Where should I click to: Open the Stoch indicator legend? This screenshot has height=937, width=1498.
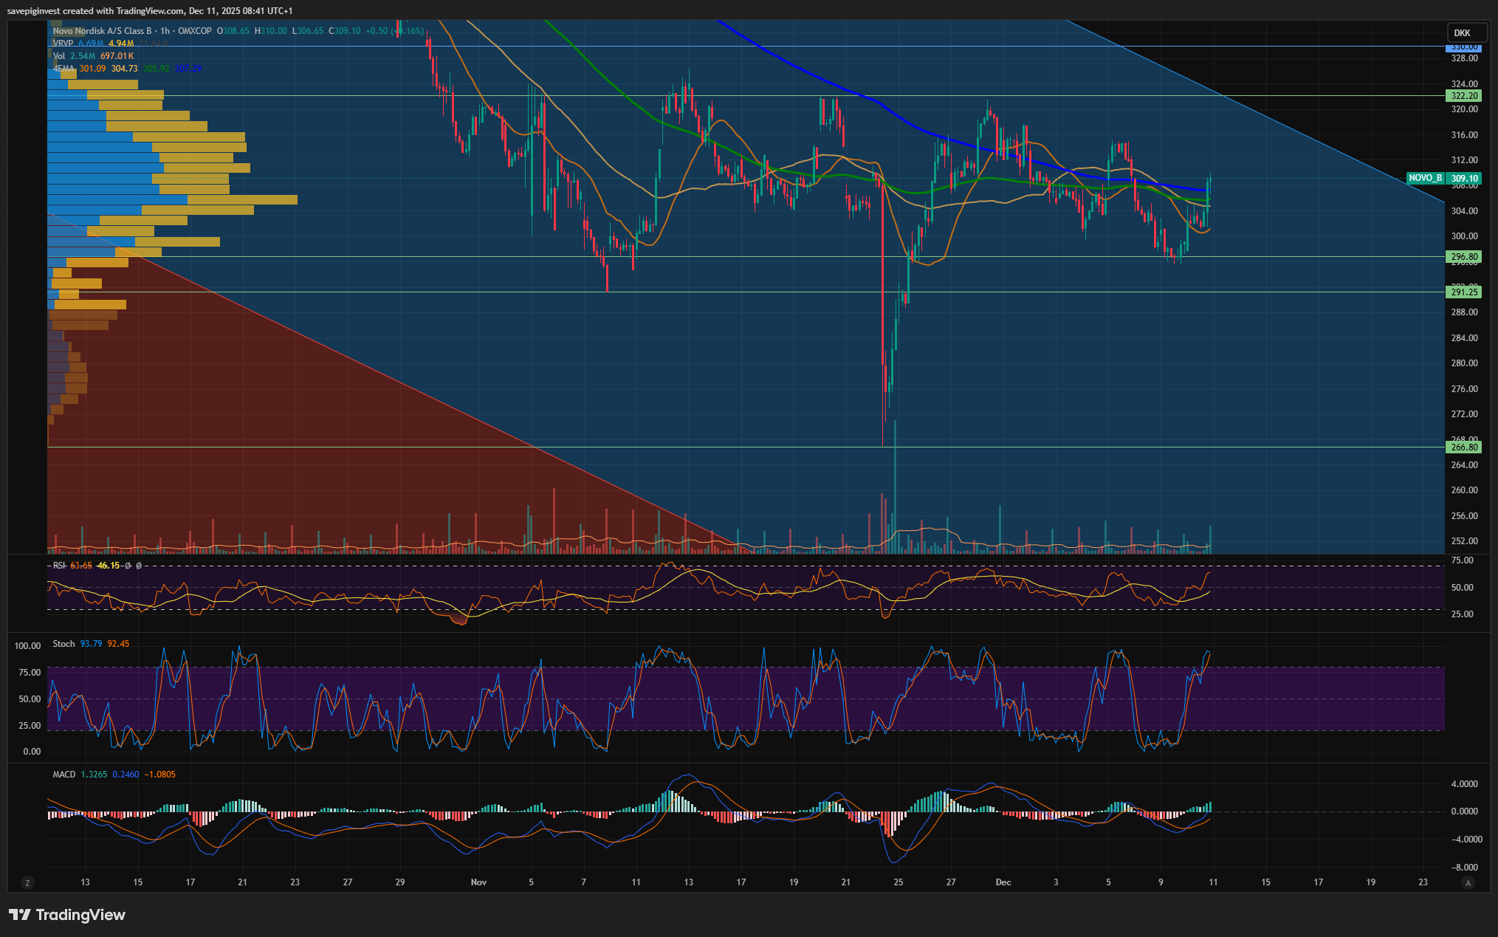(63, 644)
